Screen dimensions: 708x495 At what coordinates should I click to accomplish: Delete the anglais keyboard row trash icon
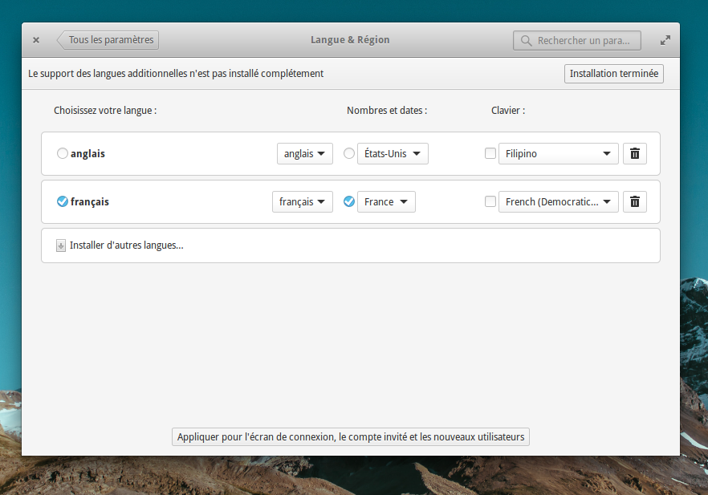click(634, 153)
